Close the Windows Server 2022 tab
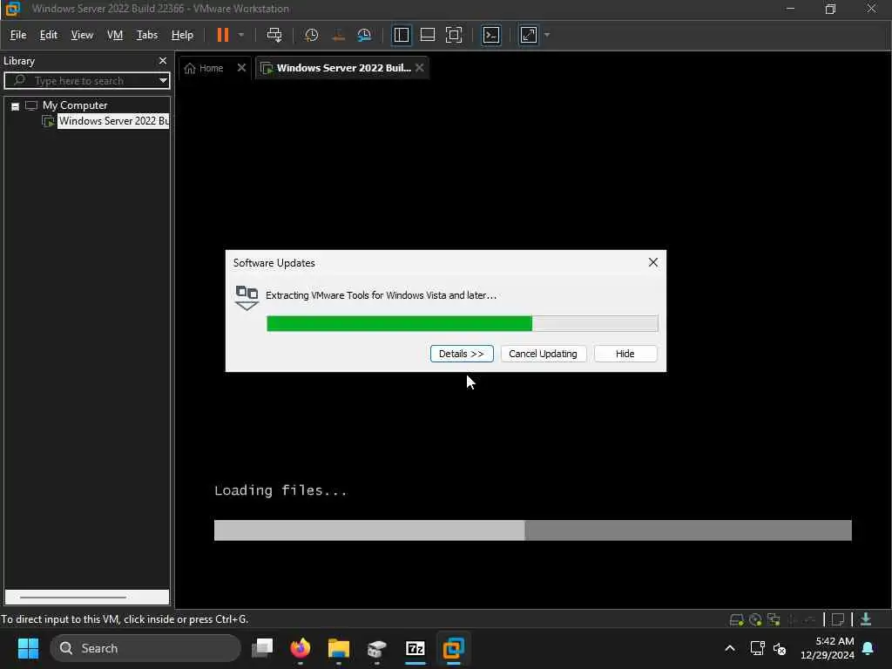This screenshot has height=669, width=892. pyautogui.click(x=419, y=68)
